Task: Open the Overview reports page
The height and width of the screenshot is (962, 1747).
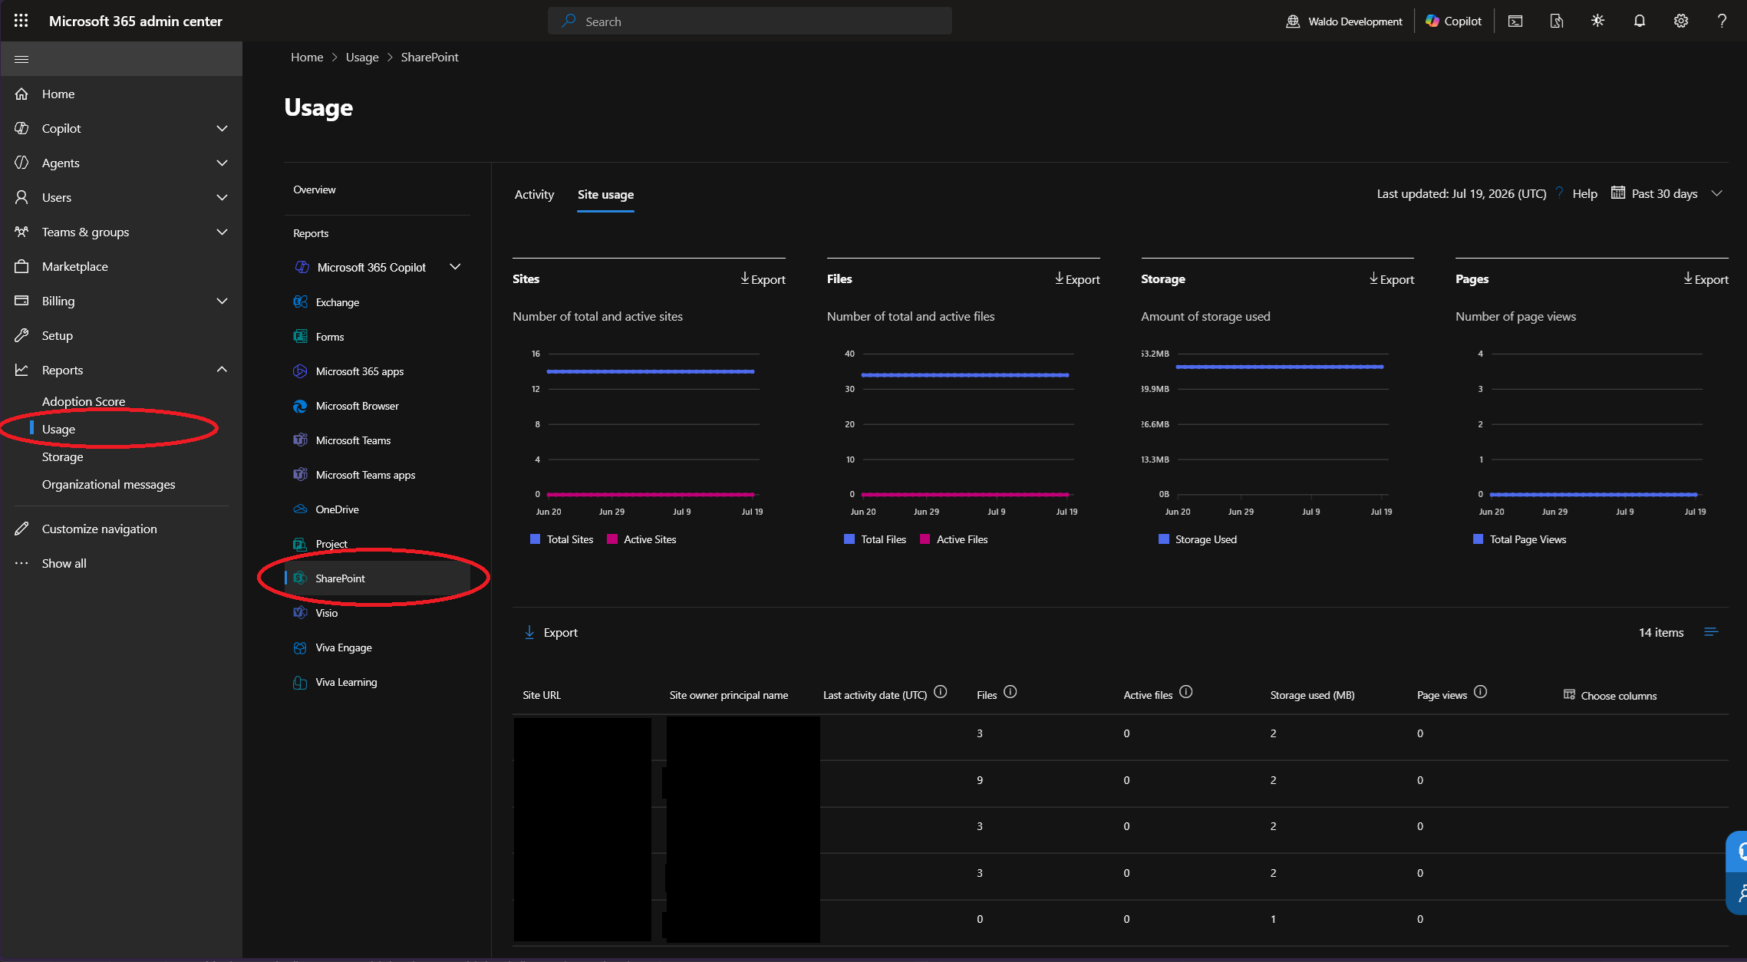Action: (x=315, y=189)
